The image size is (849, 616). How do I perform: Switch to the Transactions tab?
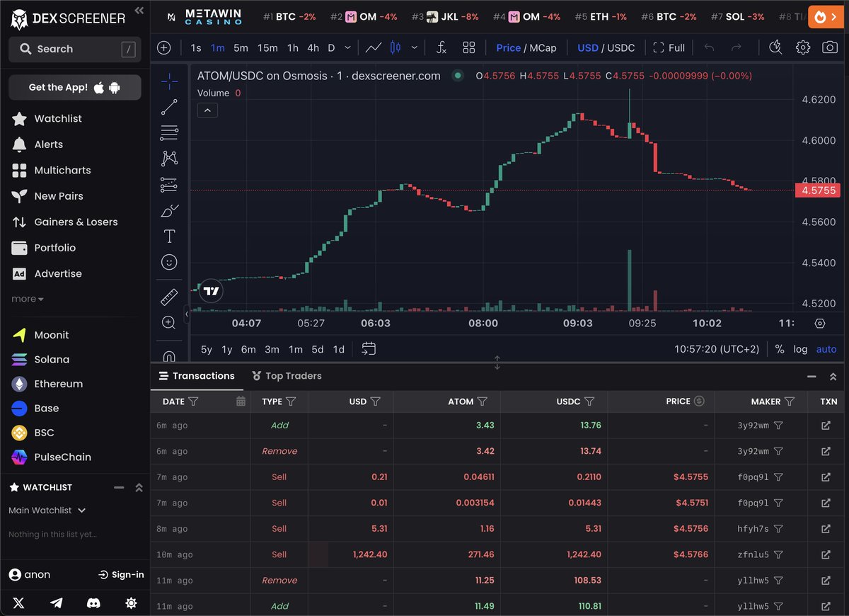pos(197,376)
